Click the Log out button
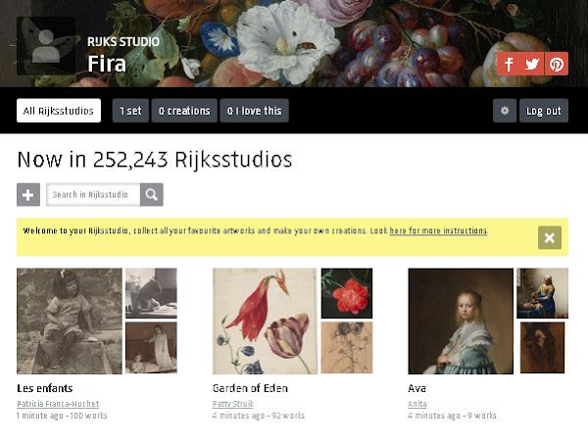Image resolution: width=588 pixels, height=444 pixels. click(544, 111)
